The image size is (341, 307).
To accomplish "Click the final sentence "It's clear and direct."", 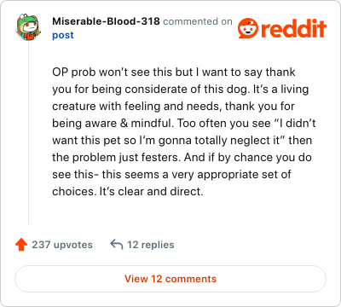I will 151,191.
